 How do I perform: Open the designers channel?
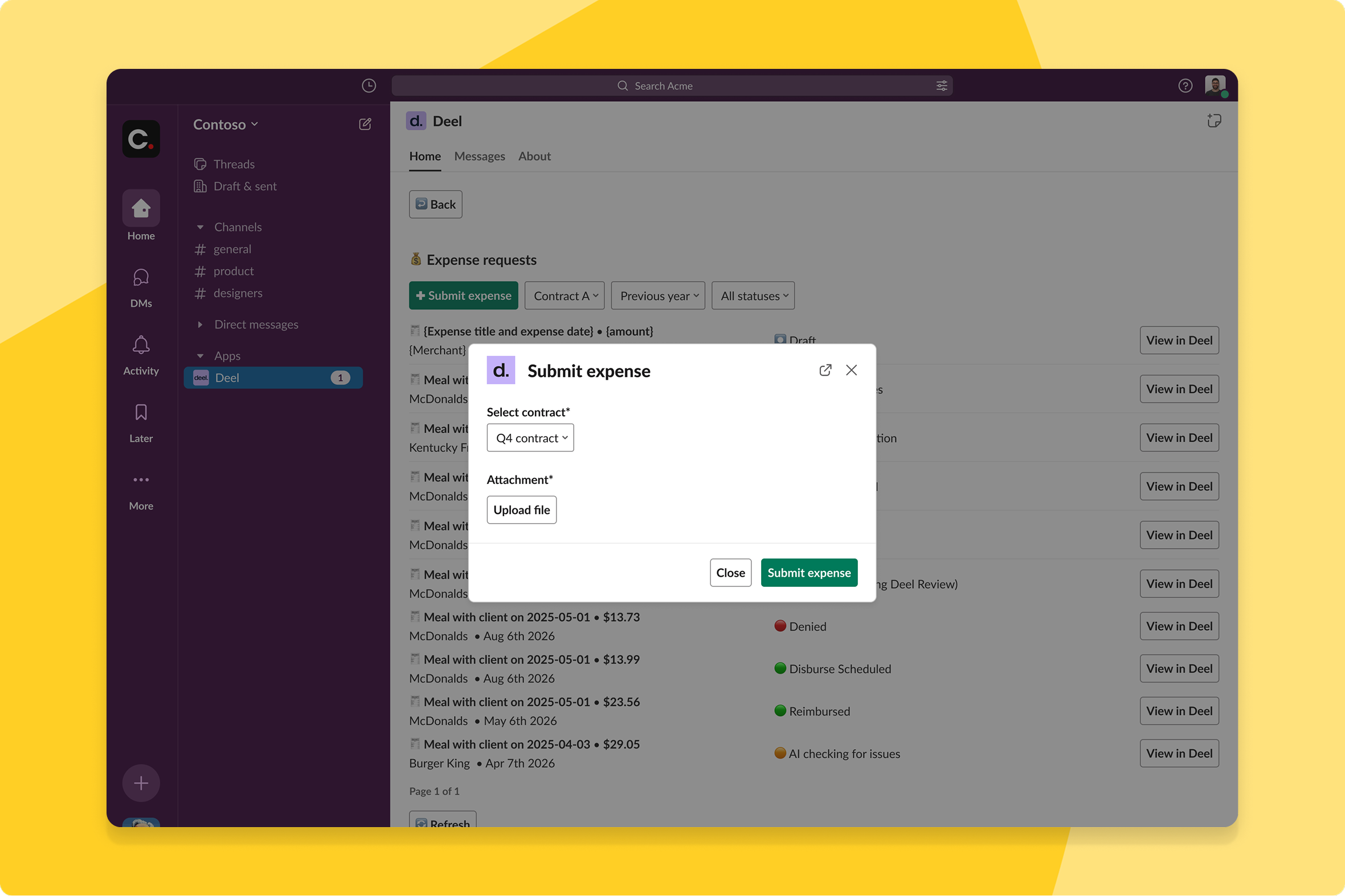[229, 293]
